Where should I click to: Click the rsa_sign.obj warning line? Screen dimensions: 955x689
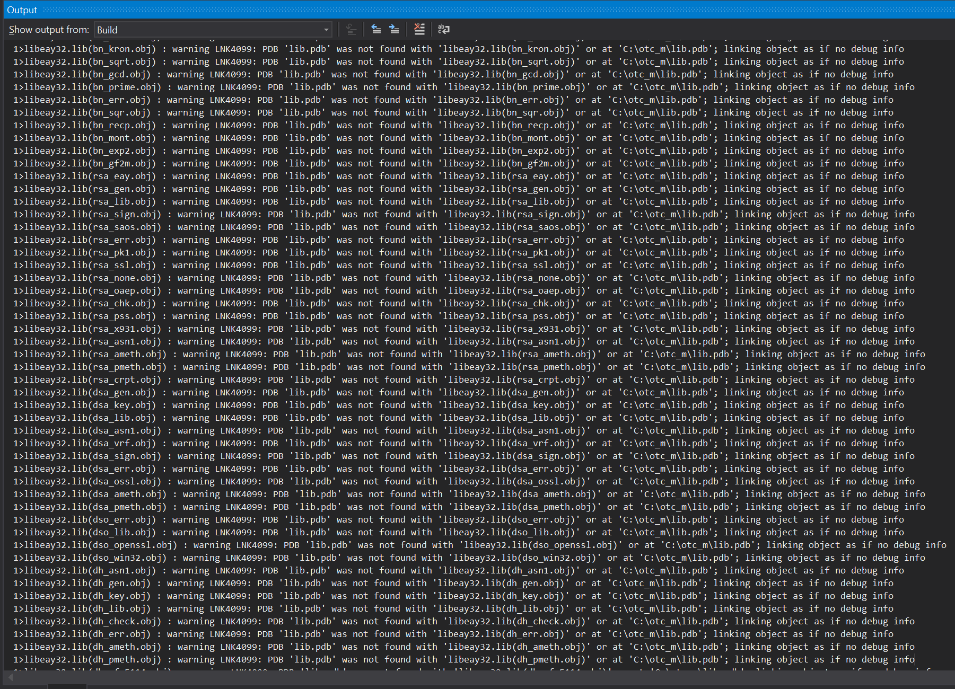pyautogui.click(x=464, y=214)
